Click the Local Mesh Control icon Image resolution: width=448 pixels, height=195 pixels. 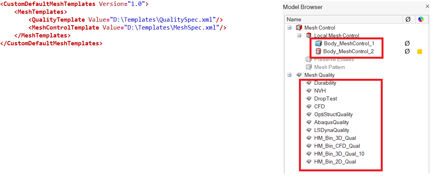tap(309, 35)
